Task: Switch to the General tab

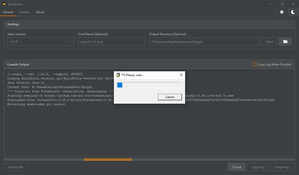Action: (8, 12)
